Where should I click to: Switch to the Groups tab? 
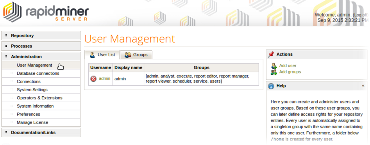[136, 55]
